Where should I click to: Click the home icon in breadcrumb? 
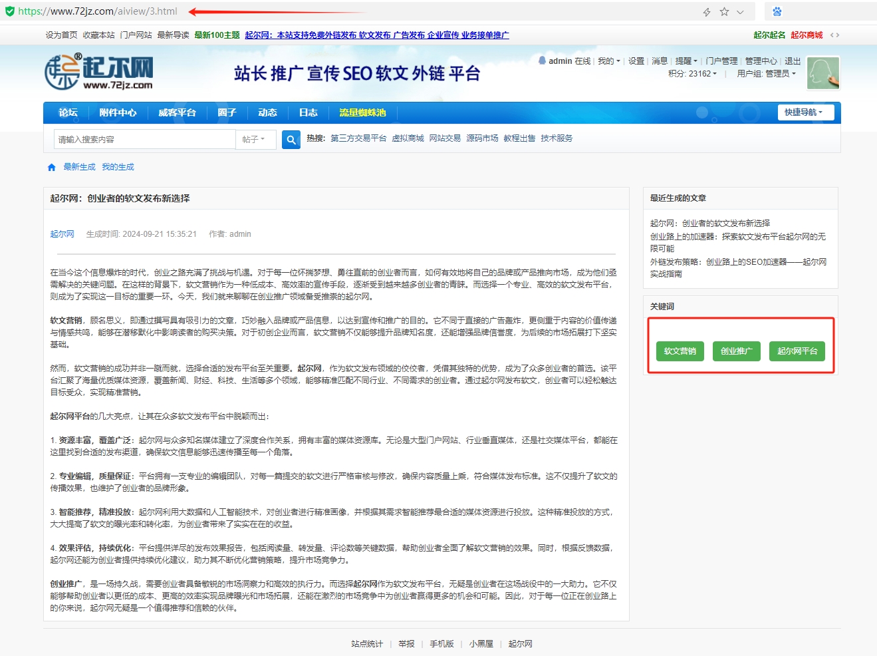coord(52,168)
